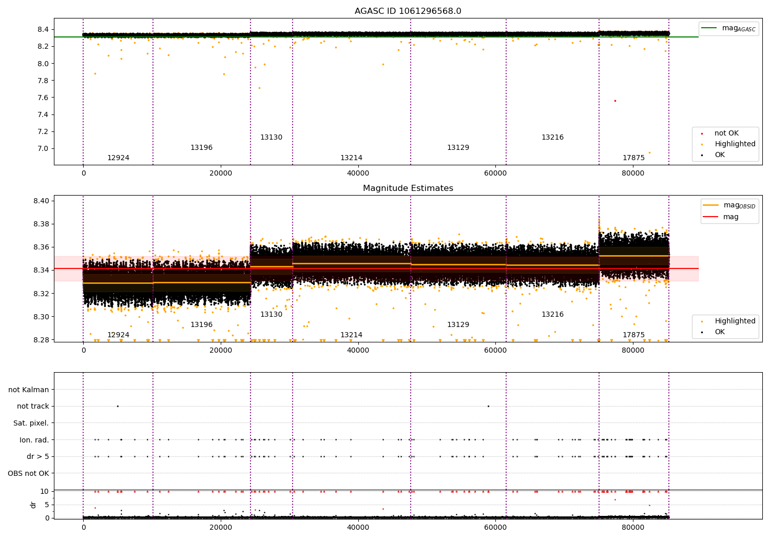Click obsid label 17875 in Magnitude Estimates plot
Viewport: 770px width, 539px height.
(x=633, y=335)
